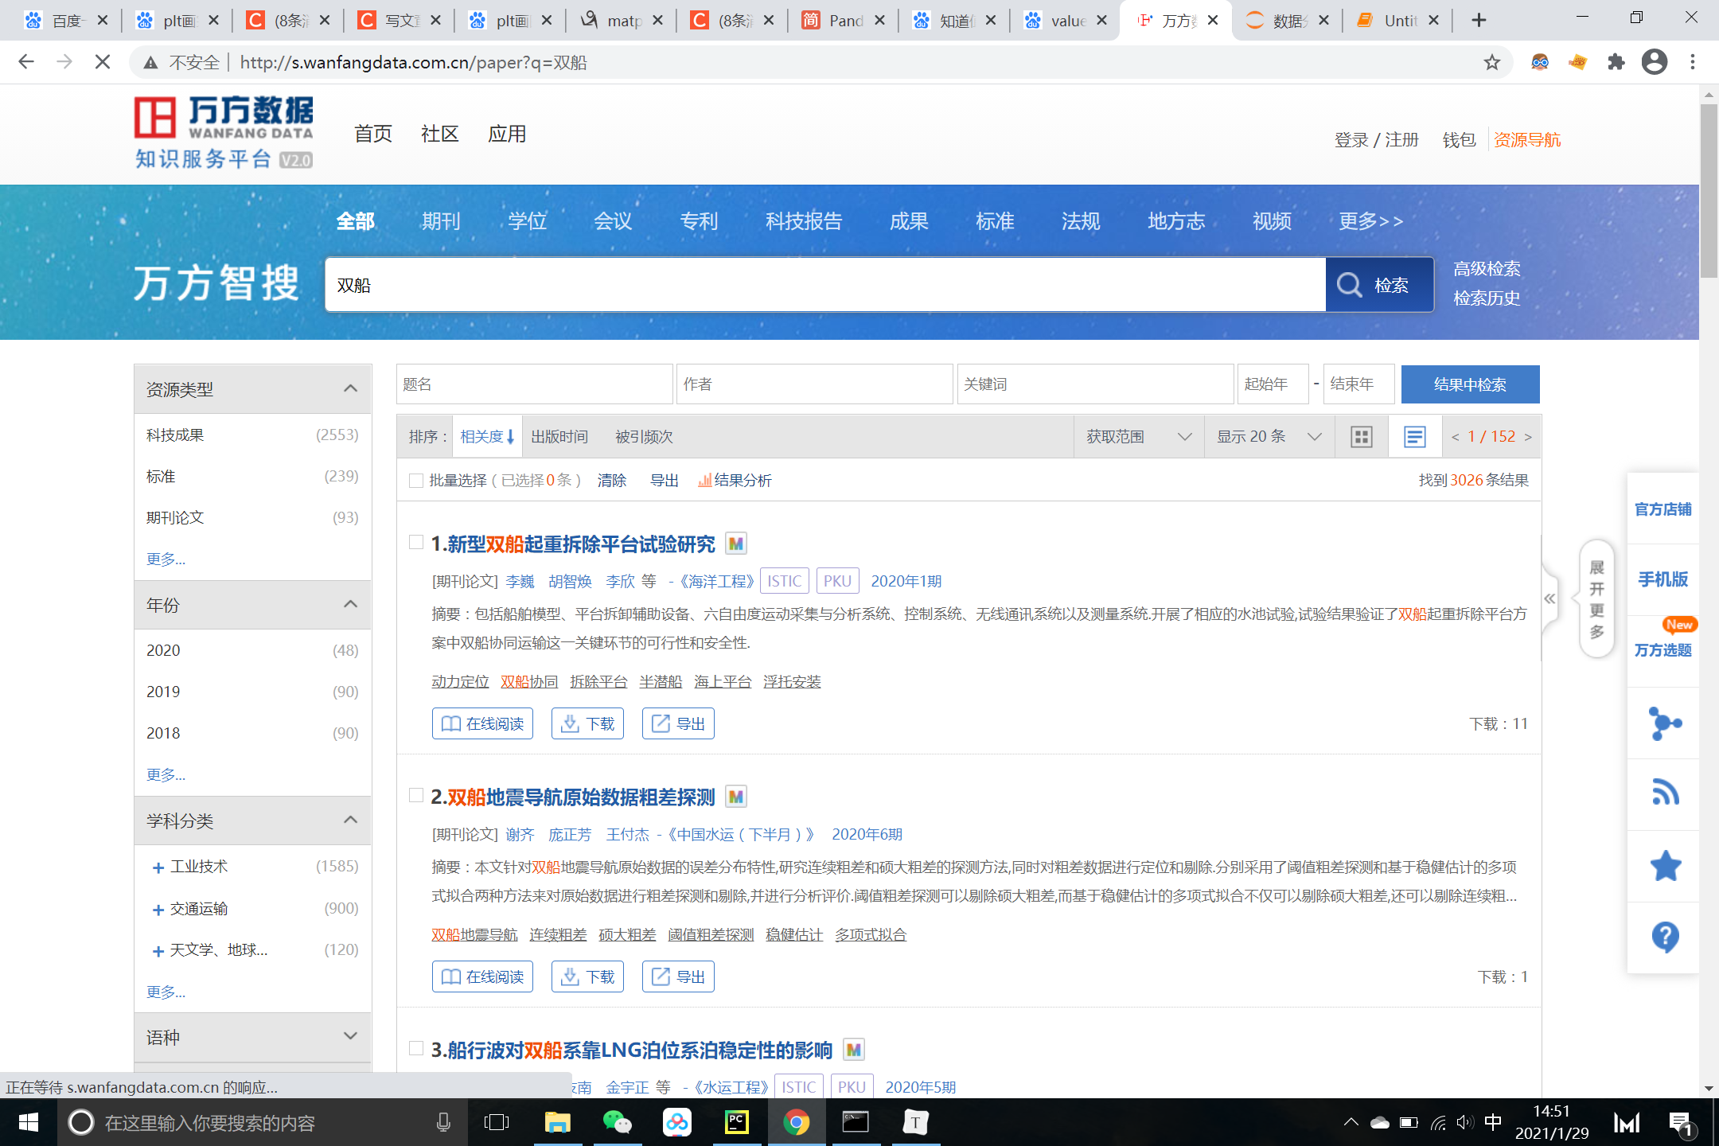Click the Windows Start button
Image resolution: width=1719 pixels, height=1146 pixels.
click(28, 1122)
